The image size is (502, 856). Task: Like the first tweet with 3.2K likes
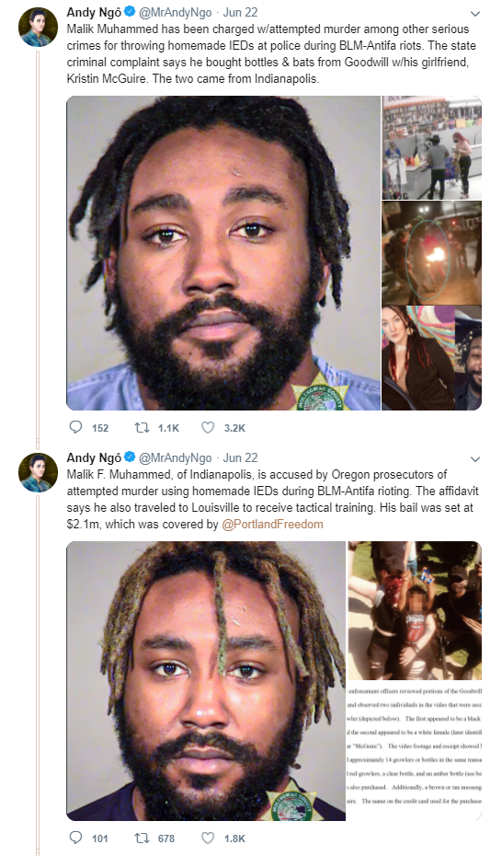[x=208, y=427]
